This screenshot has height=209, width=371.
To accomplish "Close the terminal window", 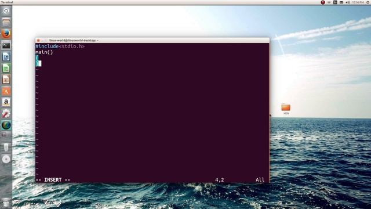I will point(38,41).
